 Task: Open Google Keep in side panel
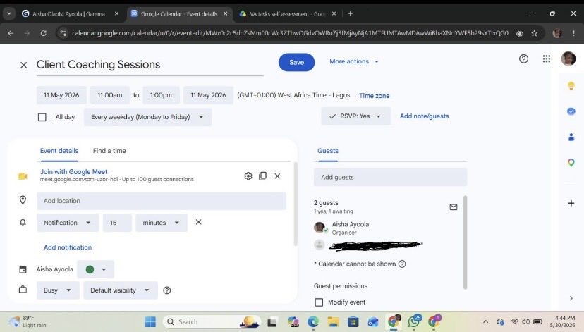(x=571, y=86)
